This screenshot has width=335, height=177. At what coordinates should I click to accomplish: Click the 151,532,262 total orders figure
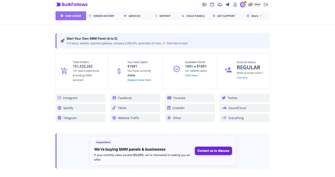[83, 66]
